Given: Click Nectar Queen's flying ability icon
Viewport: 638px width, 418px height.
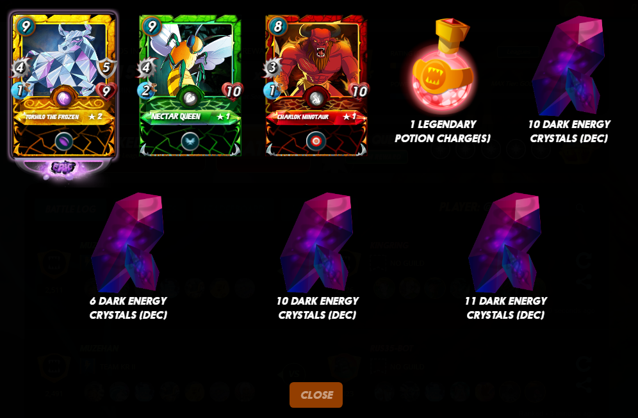Looking at the screenshot, I should coord(190,141).
